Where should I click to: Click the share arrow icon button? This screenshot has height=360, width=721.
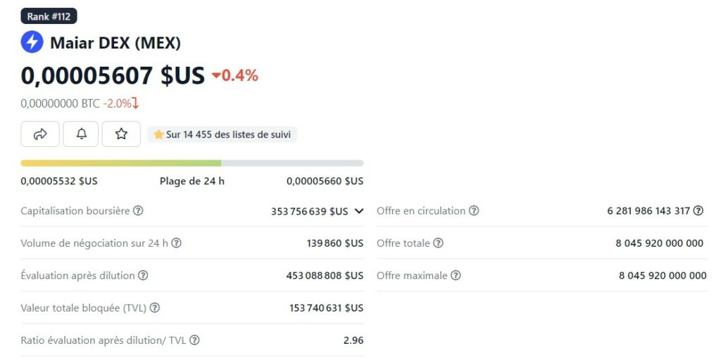pyautogui.click(x=40, y=134)
